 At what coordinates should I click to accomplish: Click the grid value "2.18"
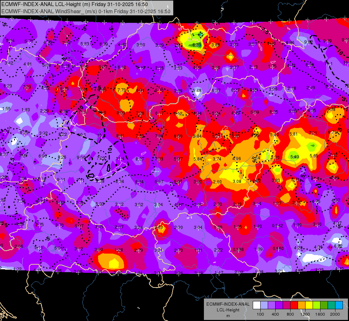pyautogui.click(x=292, y=88)
